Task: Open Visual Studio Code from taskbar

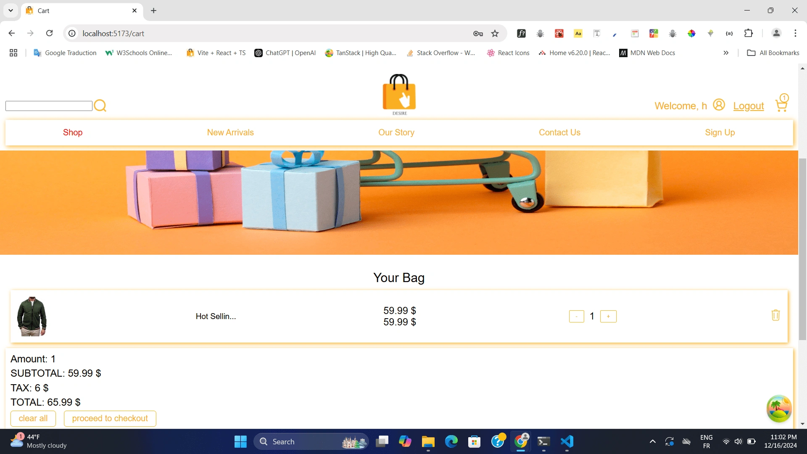Action: click(567, 441)
